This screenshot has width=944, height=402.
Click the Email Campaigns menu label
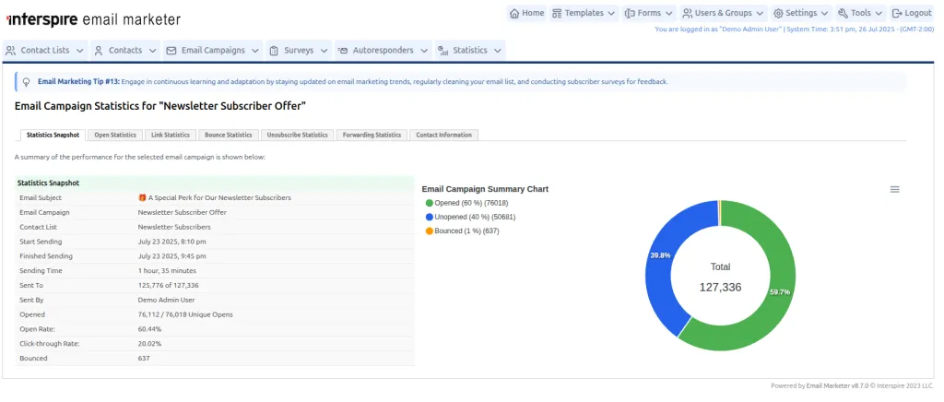pos(213,51)
